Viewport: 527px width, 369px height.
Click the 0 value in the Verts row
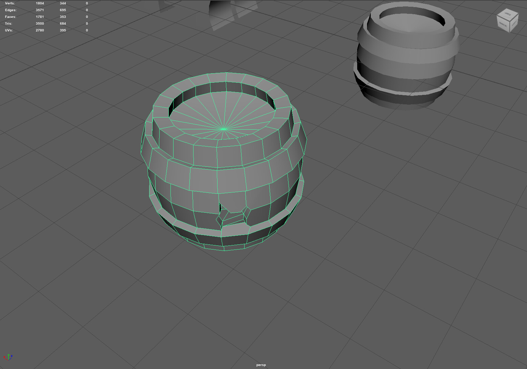[87, 3]
